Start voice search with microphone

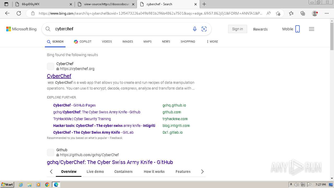[195, 29]
